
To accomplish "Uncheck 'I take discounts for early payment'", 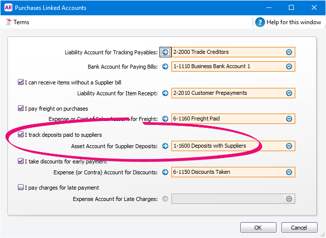I will [x=20, y=161].
